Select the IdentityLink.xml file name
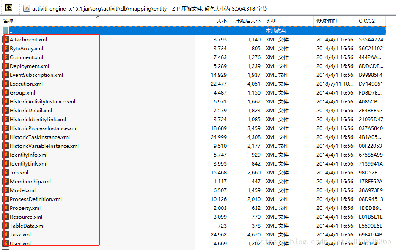Image resolution: width=396 pixels, height=250 pixels. click(x=28, y=163)
